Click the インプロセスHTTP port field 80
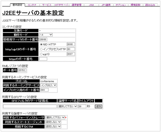Screen dimensions: 161x132 point(71,49)
